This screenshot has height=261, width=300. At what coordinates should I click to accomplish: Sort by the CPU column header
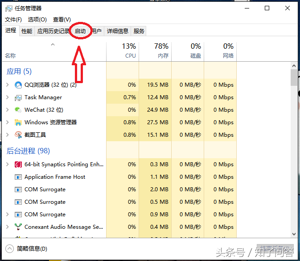click(123, 51)
